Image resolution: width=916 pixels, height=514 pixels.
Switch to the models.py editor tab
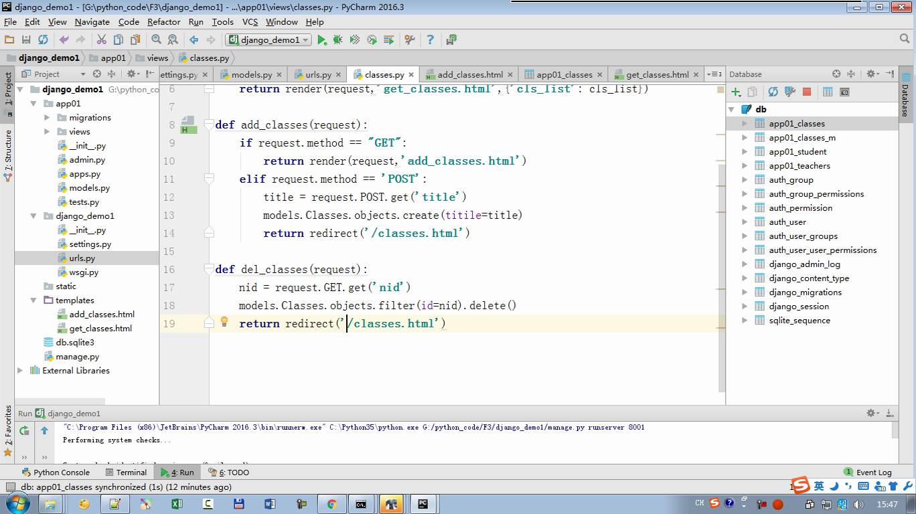click(x=251, y=74)
